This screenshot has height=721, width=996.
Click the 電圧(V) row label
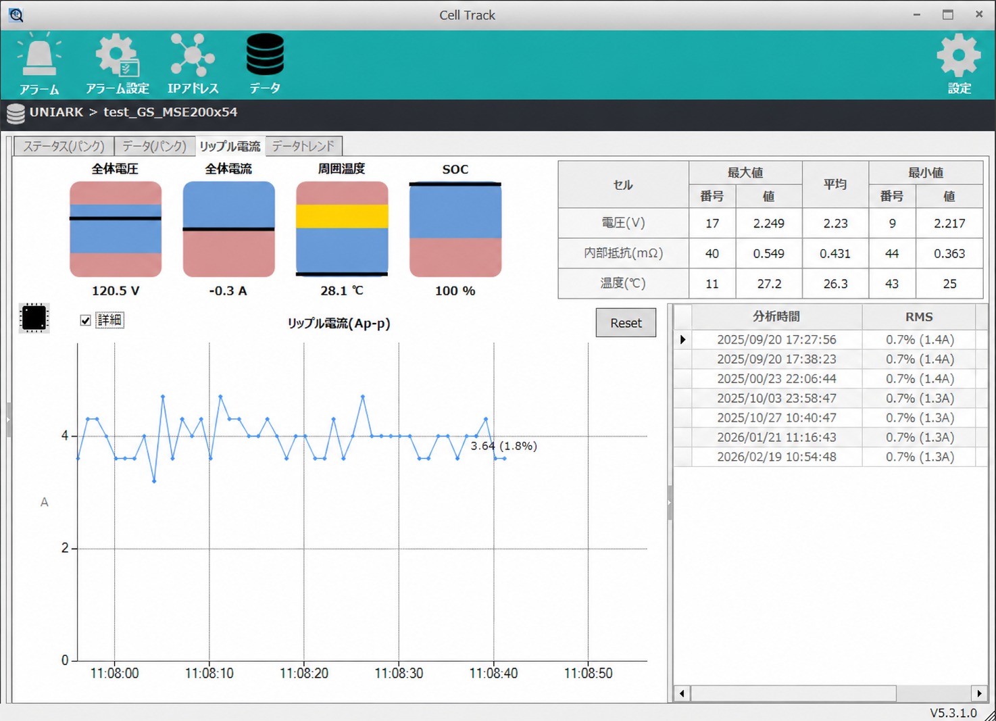[x=623, y=223]
